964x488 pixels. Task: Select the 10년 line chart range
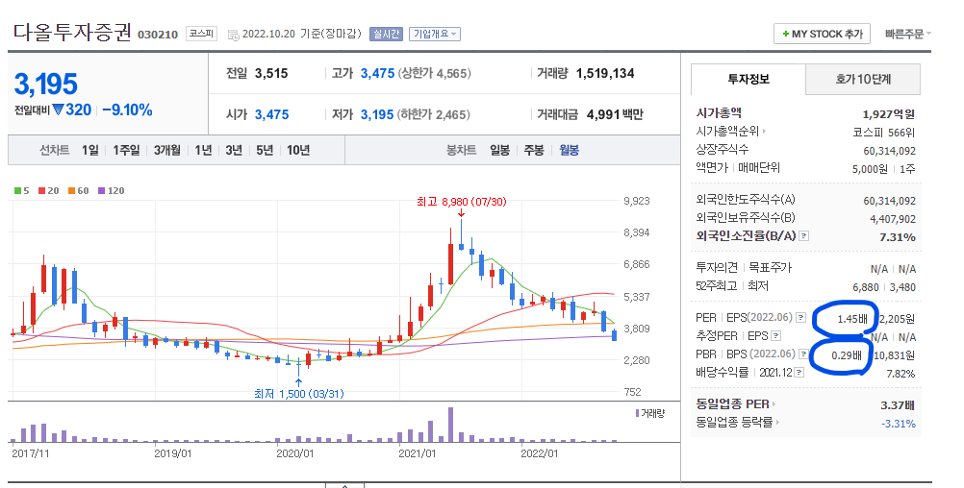(298, 151)
